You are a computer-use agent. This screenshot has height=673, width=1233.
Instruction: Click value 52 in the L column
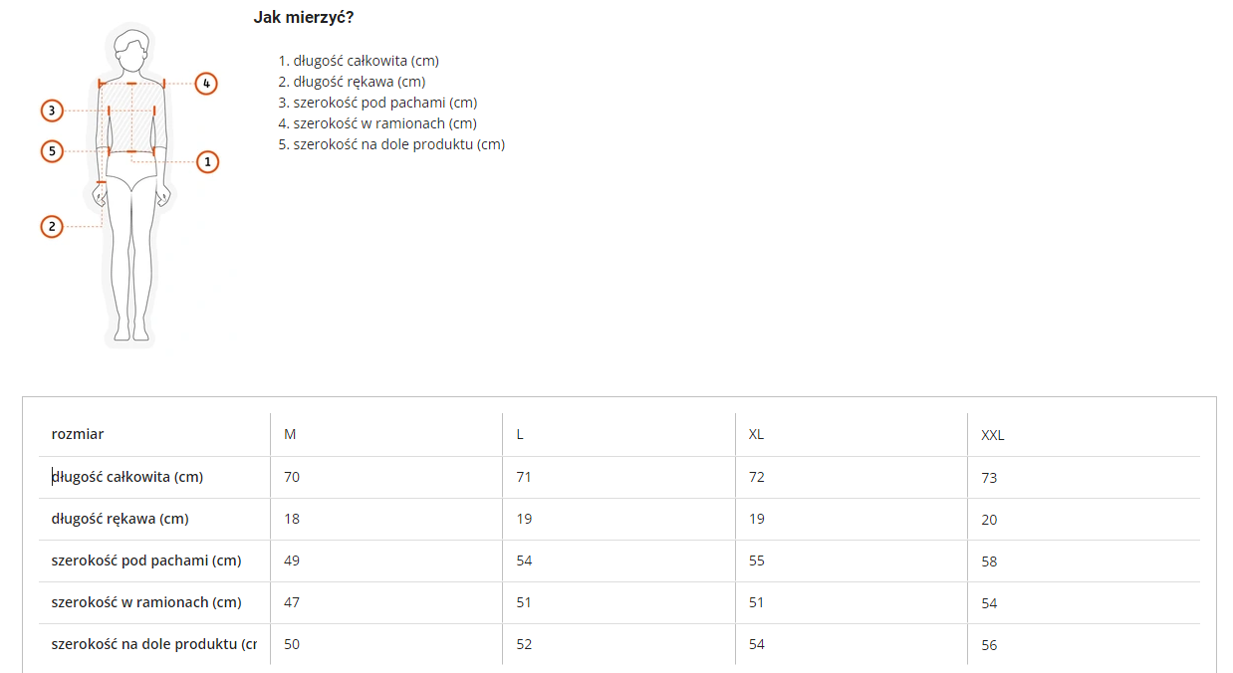point(524,644)
